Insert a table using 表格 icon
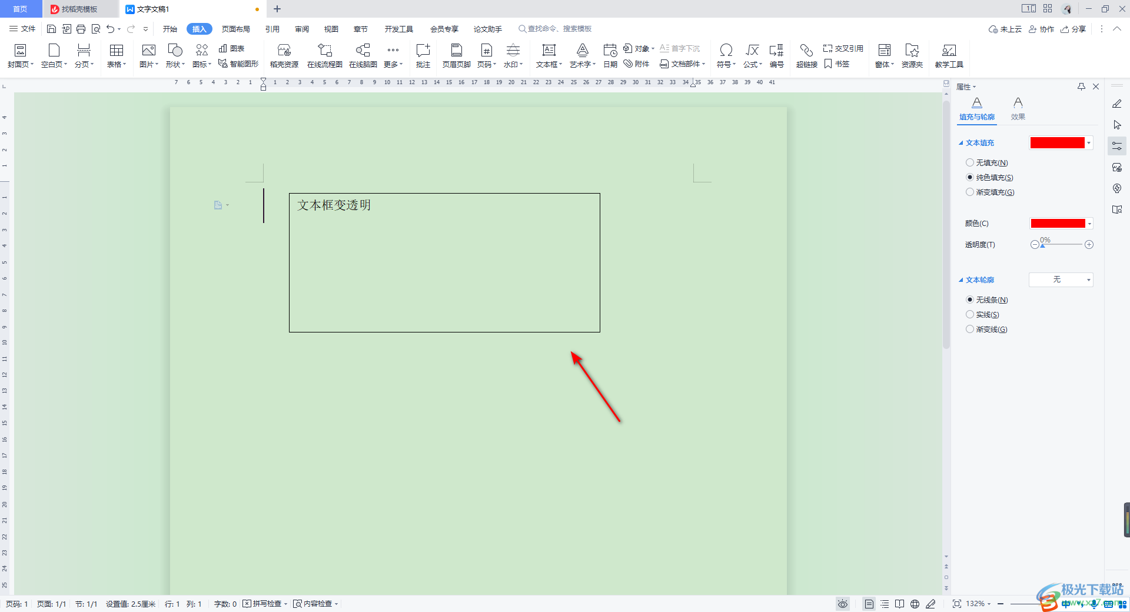The width and height of the screenshot is (1130, 612). click(116, 55)
